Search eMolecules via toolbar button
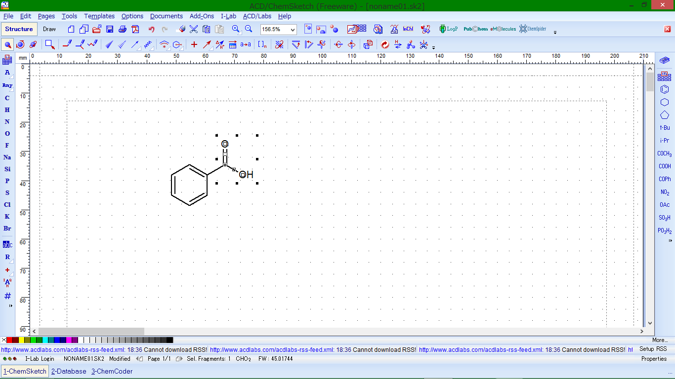675x379 pixels. (x=503, y=29)
